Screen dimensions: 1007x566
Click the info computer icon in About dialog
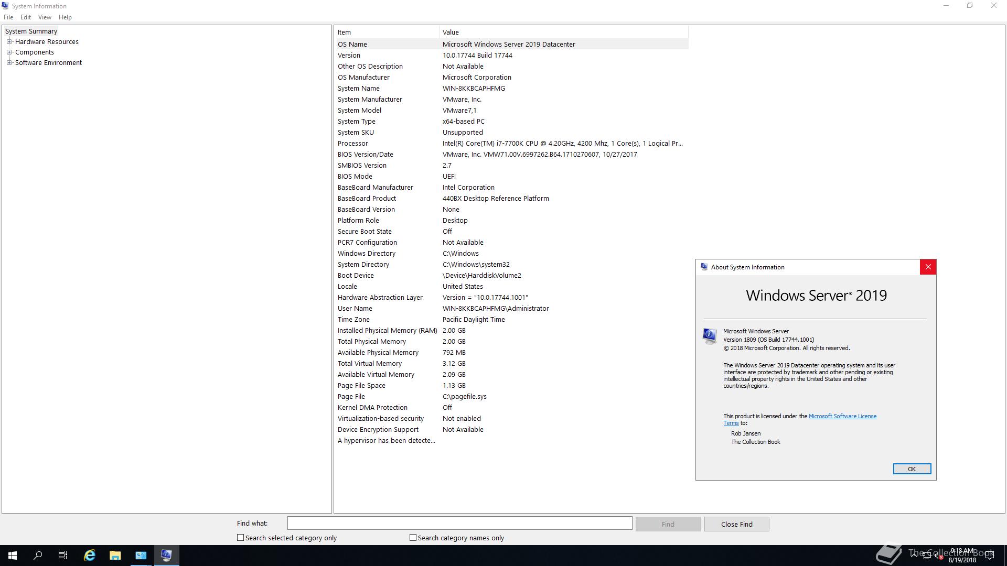pos(710,335)
